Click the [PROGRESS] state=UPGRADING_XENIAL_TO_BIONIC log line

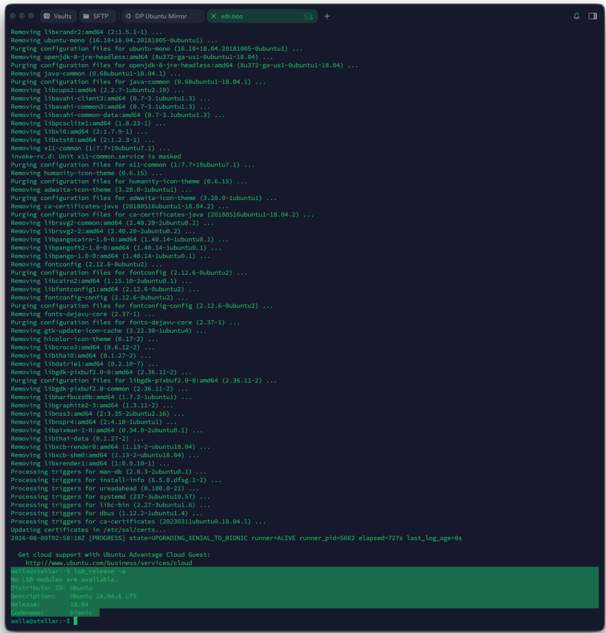click(x=236, y=538)
